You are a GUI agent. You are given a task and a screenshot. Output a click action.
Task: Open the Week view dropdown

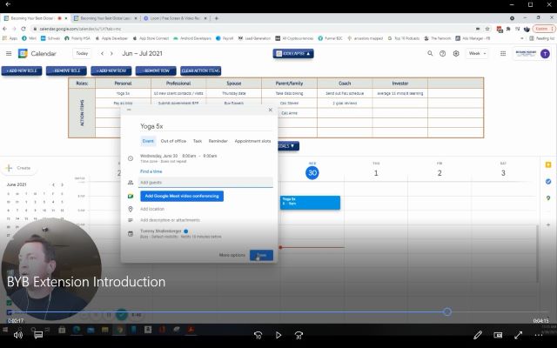tap(477, 54)
